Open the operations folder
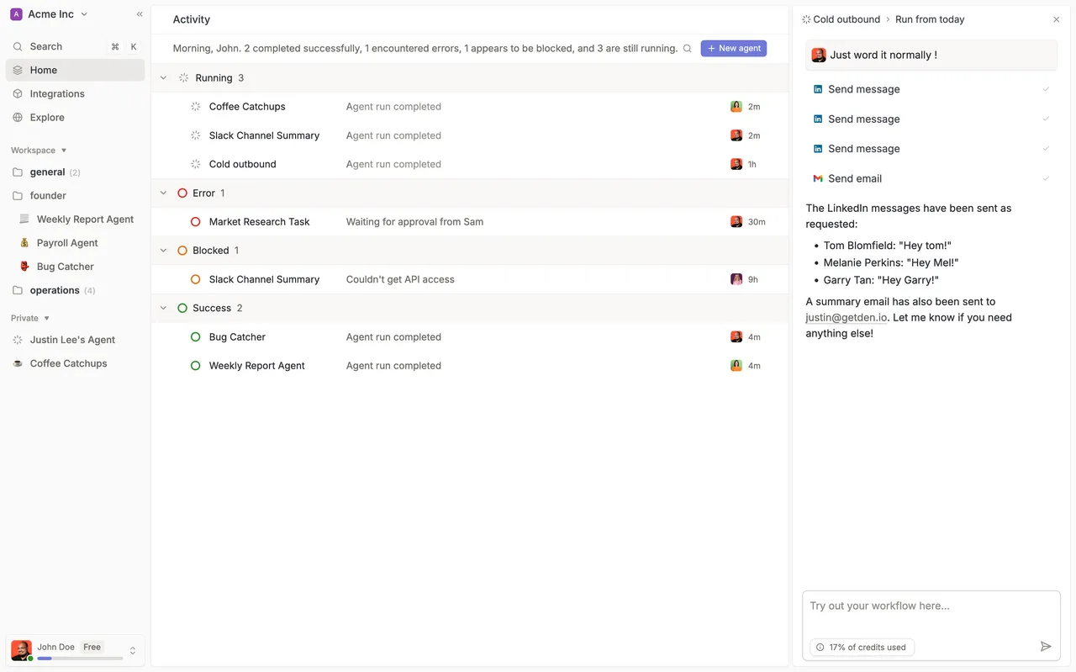 click(x=75, y=290)
